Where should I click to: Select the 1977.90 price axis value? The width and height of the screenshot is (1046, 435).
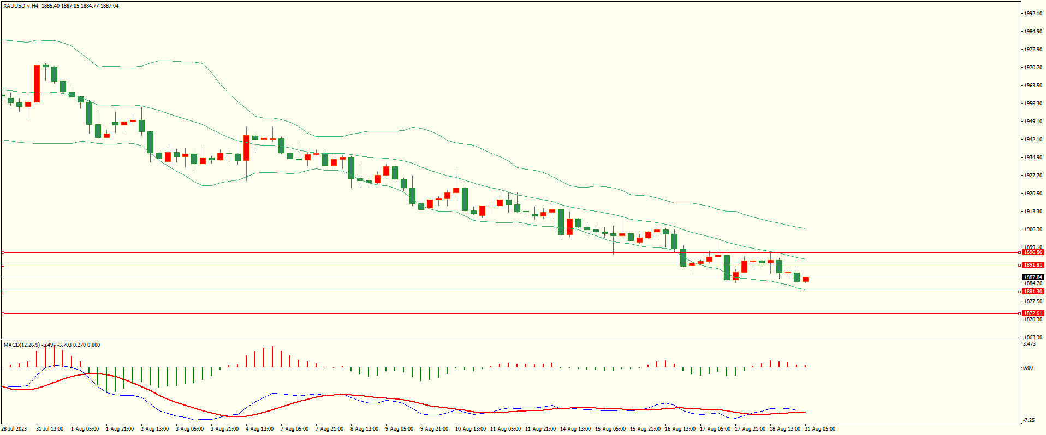[x=1033, y=50]
